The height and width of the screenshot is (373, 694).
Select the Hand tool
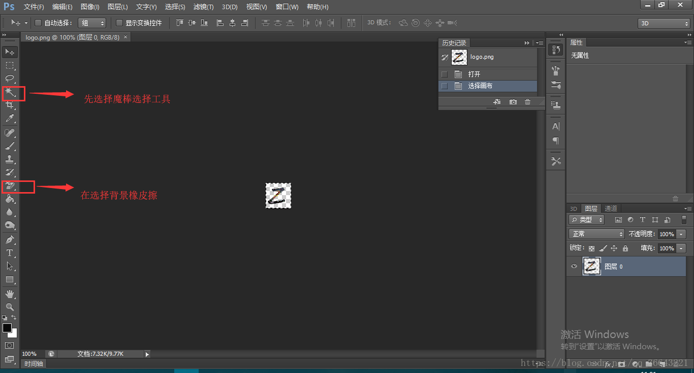[10, 294]
